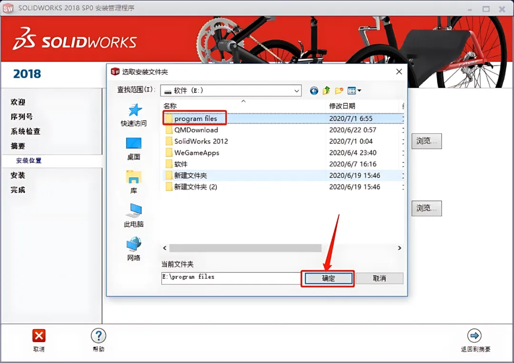Go to 欢迎 step in sidebar

18,102
